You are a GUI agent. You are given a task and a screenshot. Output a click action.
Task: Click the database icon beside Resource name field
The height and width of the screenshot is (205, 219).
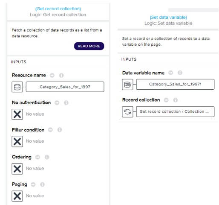17,87
